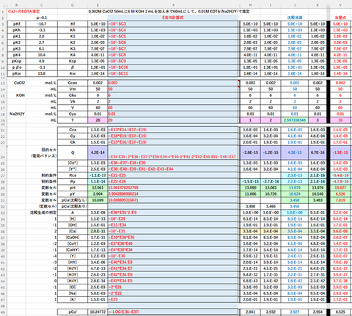Click the 'μ=0.1' cell

[42, 18]
